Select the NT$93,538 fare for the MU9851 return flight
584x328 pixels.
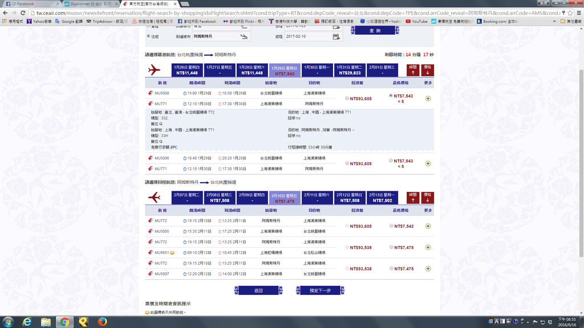click(x=347, y=247)
